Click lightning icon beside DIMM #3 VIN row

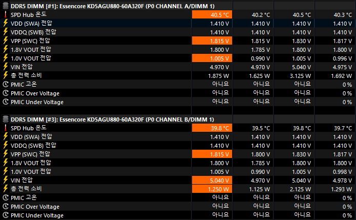6,180
